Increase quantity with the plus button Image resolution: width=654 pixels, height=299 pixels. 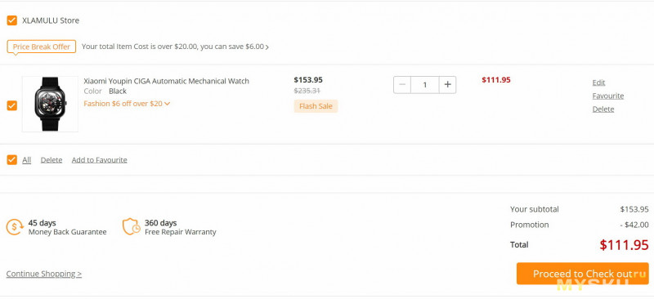(x=447, y=85)
